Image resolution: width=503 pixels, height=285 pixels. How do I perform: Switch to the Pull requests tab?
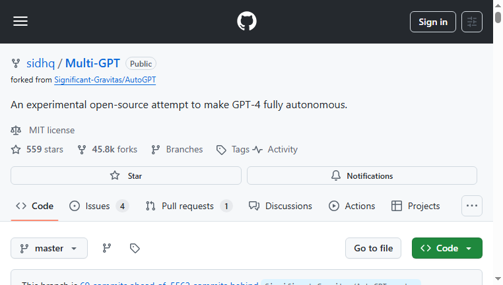point(189,206)
